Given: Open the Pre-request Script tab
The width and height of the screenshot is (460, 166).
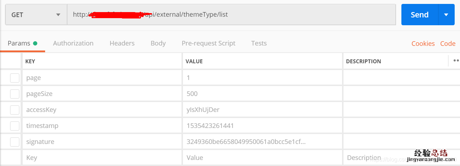Looking at the screenshot, I should click(x=209, y=43).
